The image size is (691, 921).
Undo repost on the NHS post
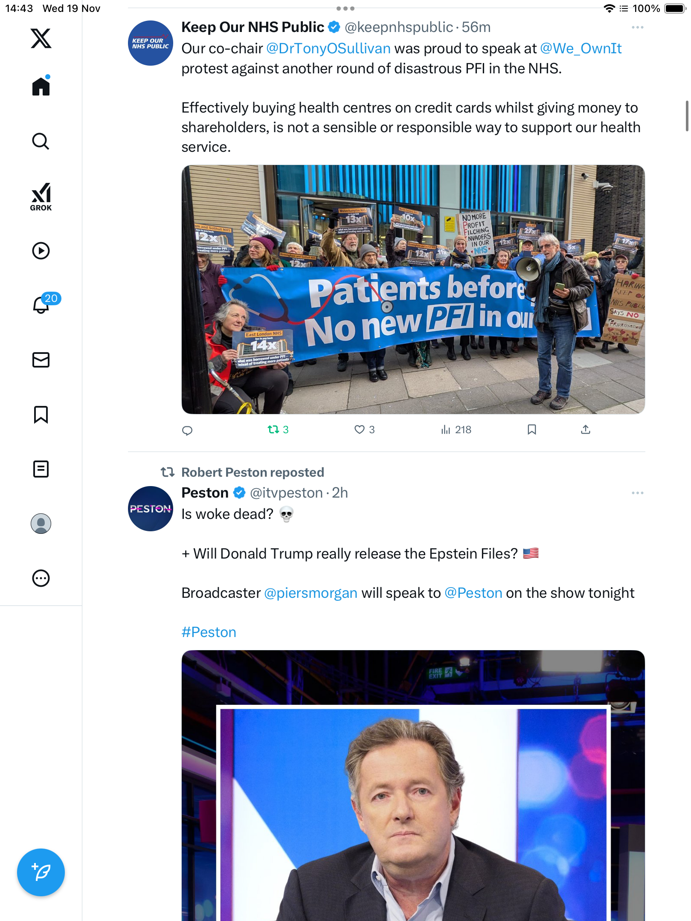[x=273, y=430]
